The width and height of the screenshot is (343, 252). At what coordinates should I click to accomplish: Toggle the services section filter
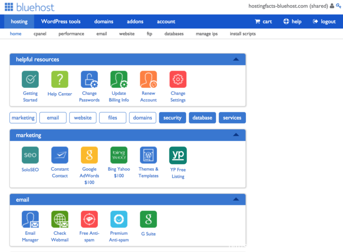(x=232, y=118)
